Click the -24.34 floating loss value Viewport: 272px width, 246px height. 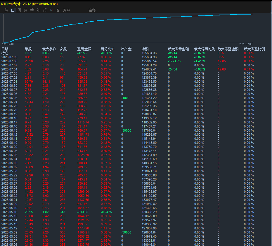coord(172,69)
